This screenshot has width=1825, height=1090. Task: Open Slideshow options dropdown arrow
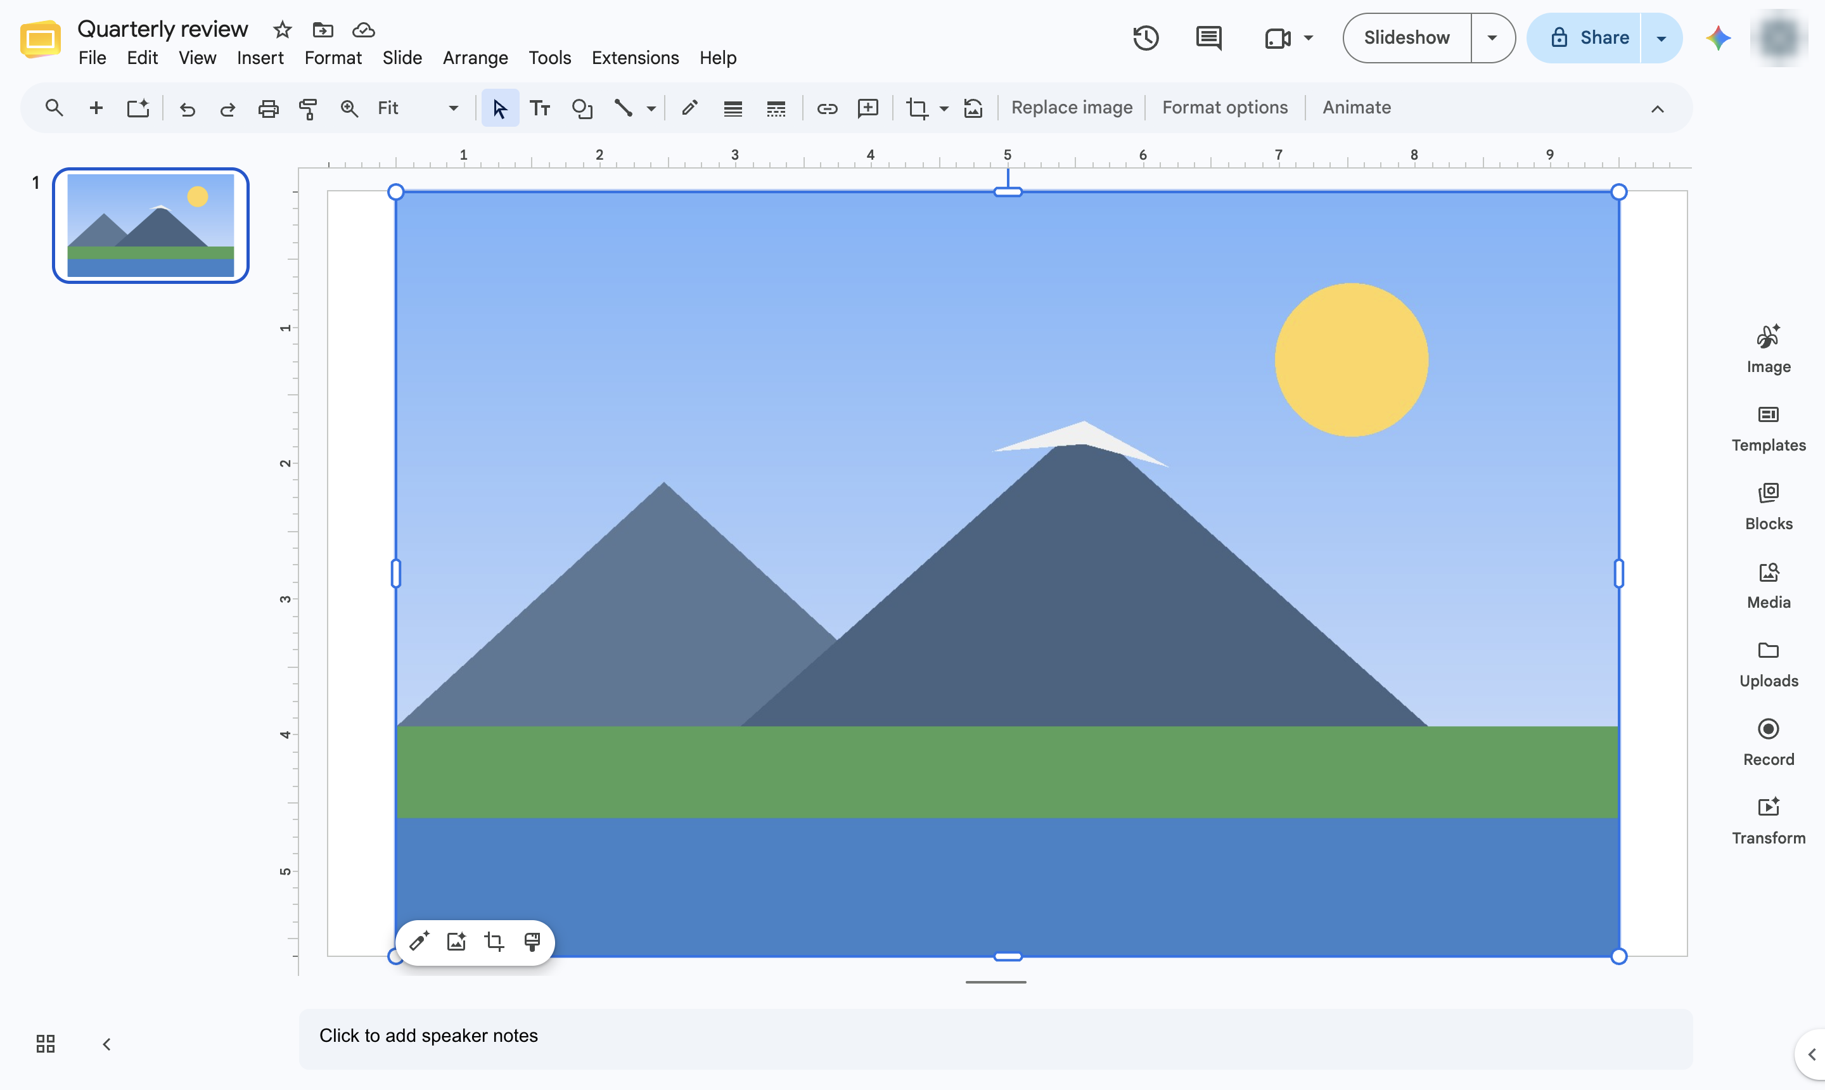(1492, 37)
